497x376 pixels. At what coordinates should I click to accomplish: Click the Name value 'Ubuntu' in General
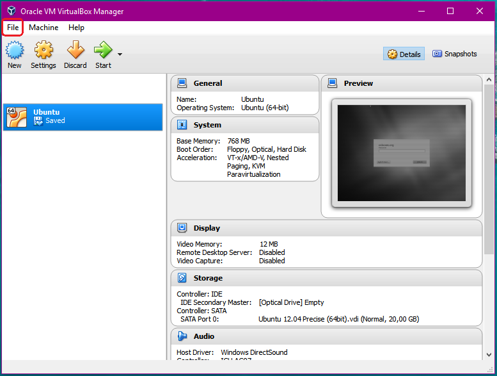pos(252,99)
